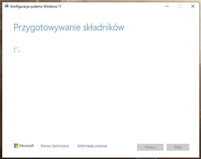Click the title text Konfiguracja systemu Windows 11
Image resolution: width=201 pixels, height=159 pixels.
[x=36, y=6]
